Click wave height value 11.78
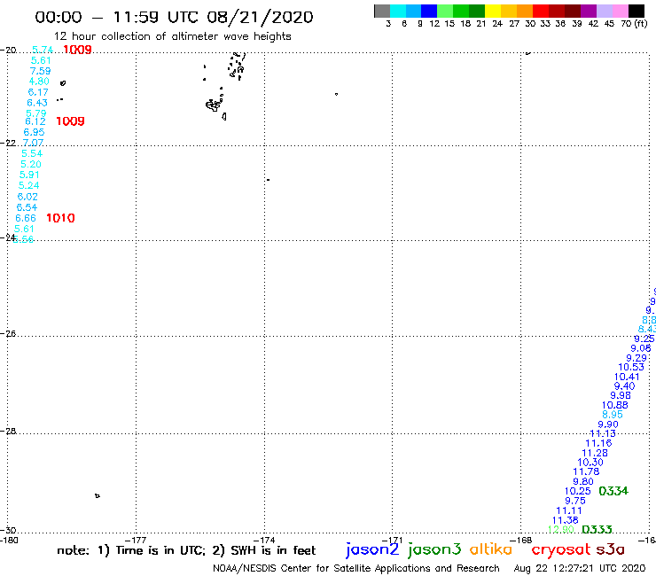Image resolution: width=656 pixels, height=576 pixels. (x=586, y=471)
